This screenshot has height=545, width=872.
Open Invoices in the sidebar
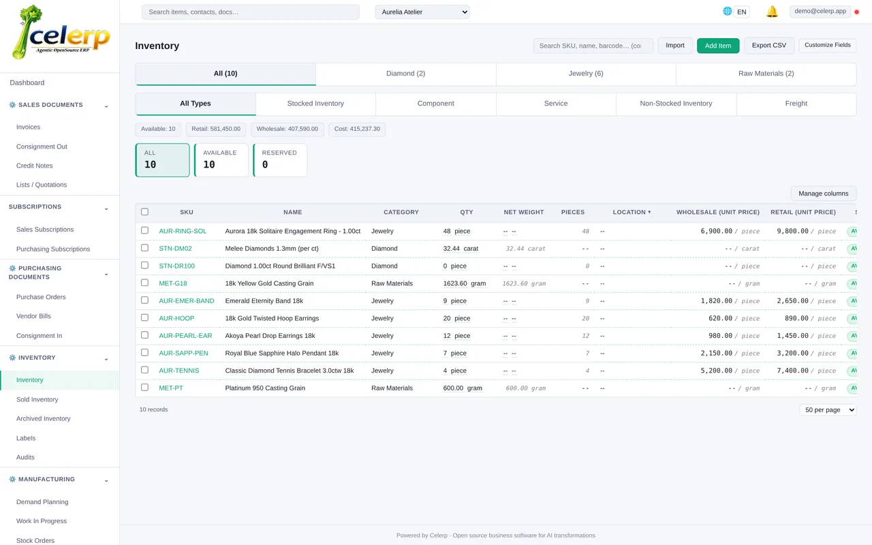29,127
